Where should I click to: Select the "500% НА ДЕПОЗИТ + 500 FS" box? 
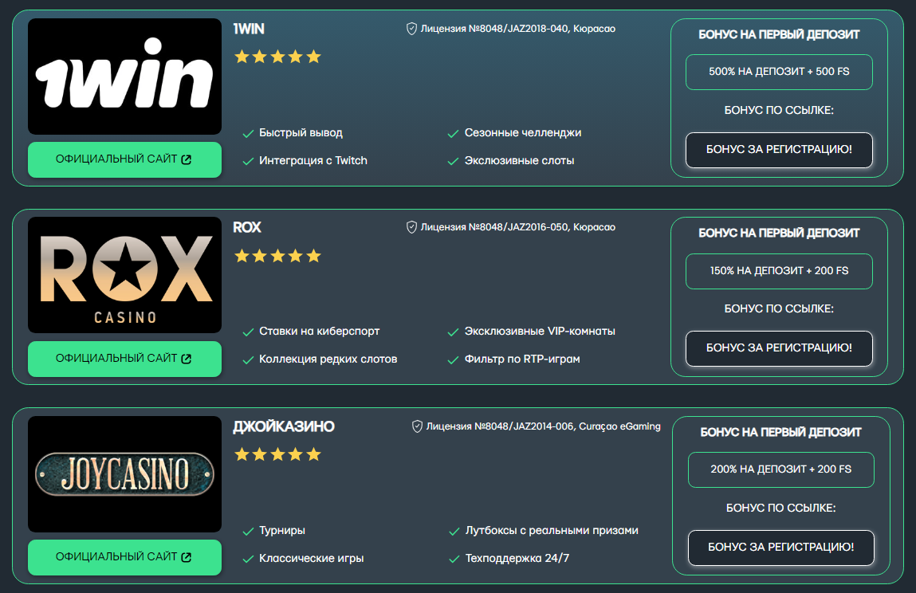(779, 72)
